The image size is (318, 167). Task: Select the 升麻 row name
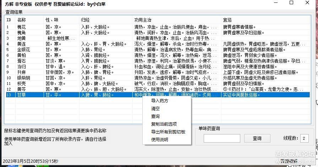point(22,72)
